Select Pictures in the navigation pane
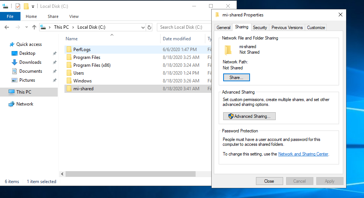Viewport: 364px width, 198px height. pos(27,80)
